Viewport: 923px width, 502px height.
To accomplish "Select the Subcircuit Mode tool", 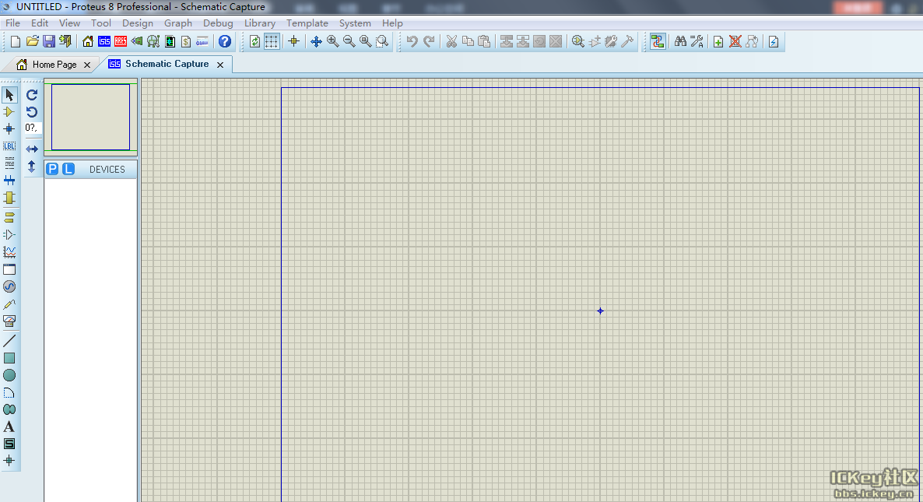I will tap(9, 198).
